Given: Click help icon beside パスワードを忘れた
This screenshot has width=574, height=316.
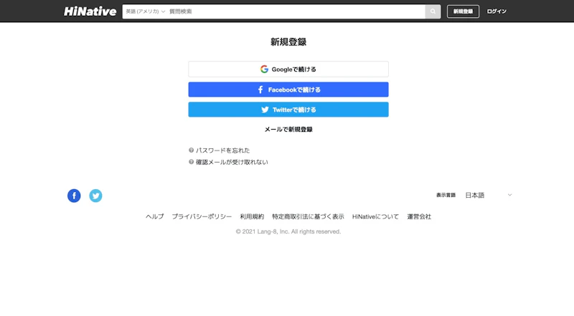Looking at the screenshot, I should [191, 150].
